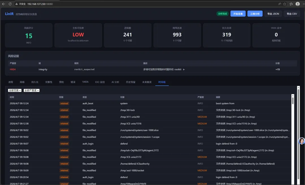The height and width of the screenshot is (185, 305).
Task: Click the 导出 CSV button
Action: pos(292,14)
